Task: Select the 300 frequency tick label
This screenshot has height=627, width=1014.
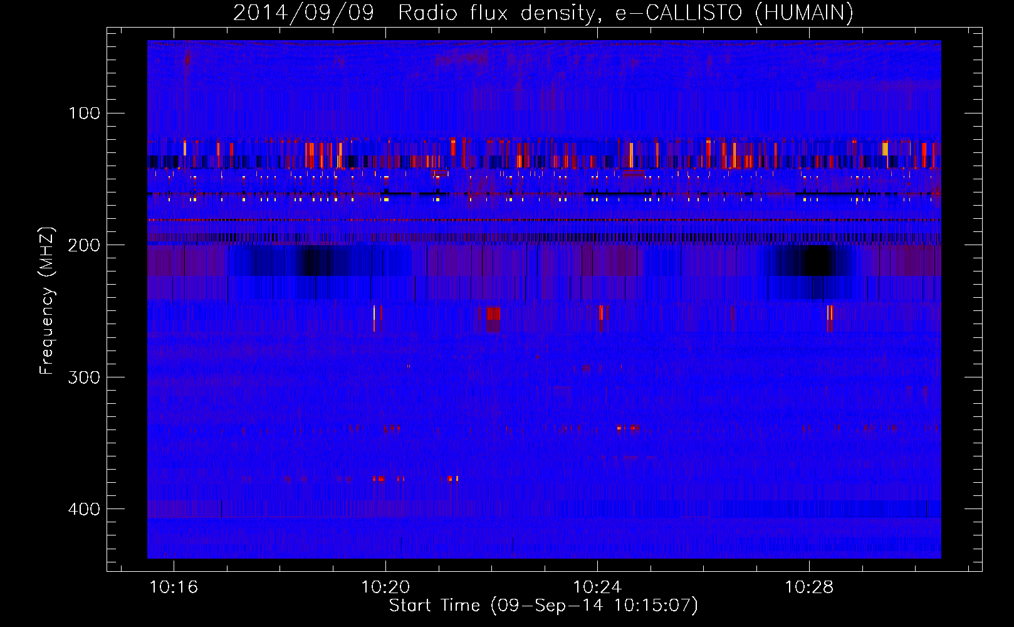Action: point(85,377)
